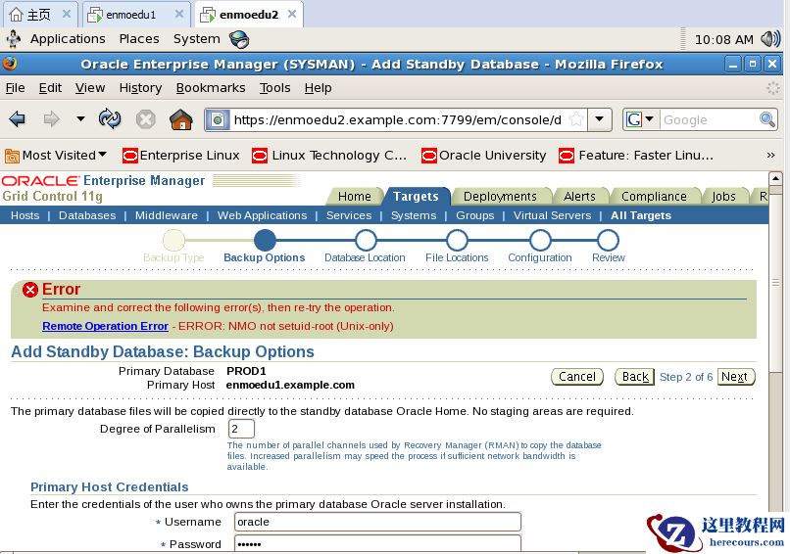Image resolution: width=790 pixels, height=554 pixels.
Task: Open the Enterprise Linux bookmark
Action: (181, 156)
